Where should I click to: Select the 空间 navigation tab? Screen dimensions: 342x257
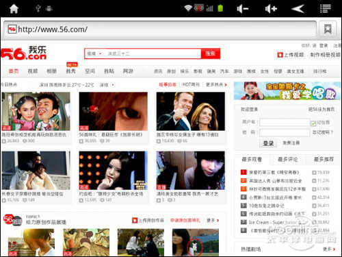[90, 71]
